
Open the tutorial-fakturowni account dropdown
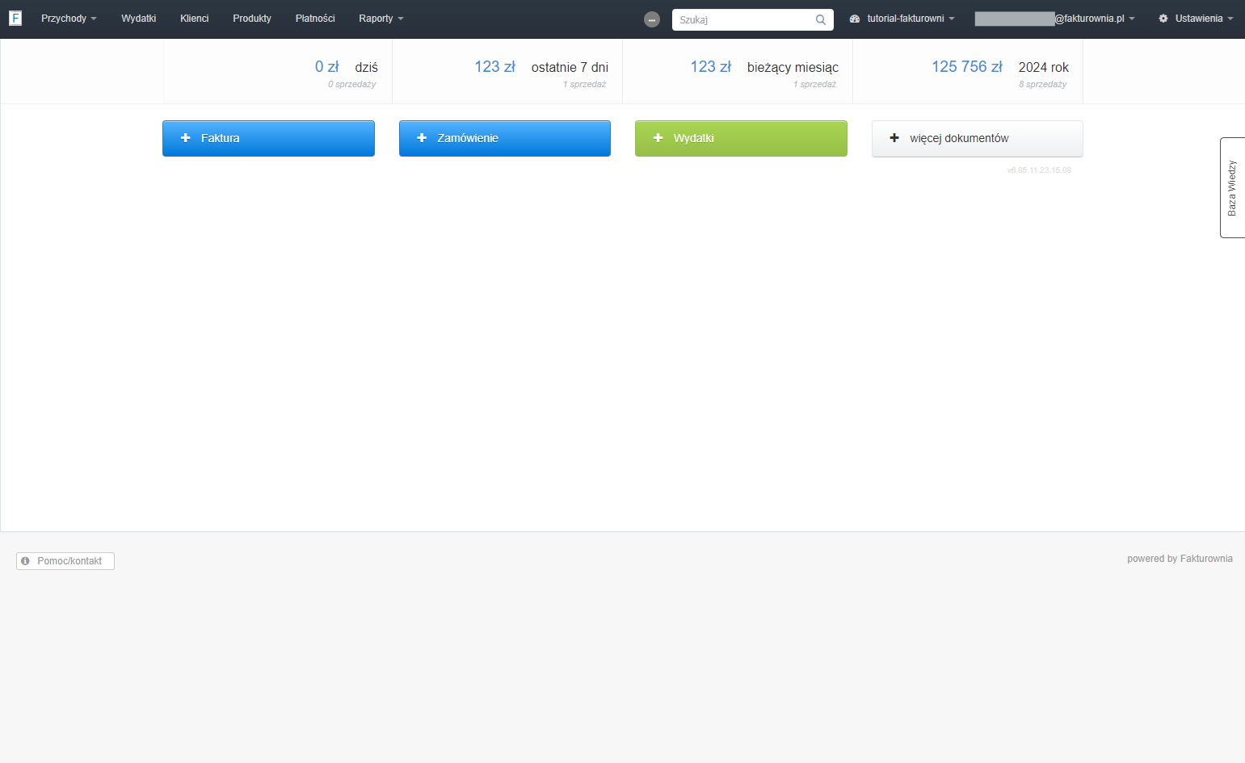pyautogui.click(x=902, y=19)
